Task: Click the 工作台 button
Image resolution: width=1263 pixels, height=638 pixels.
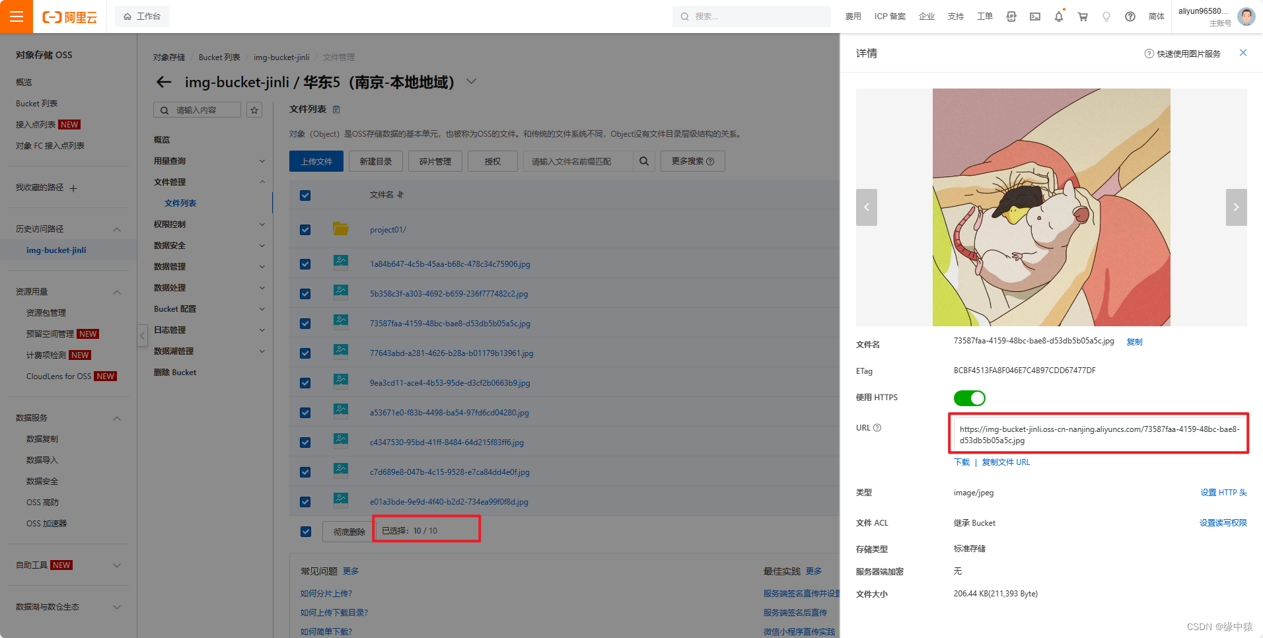Action: coord(142,17)
